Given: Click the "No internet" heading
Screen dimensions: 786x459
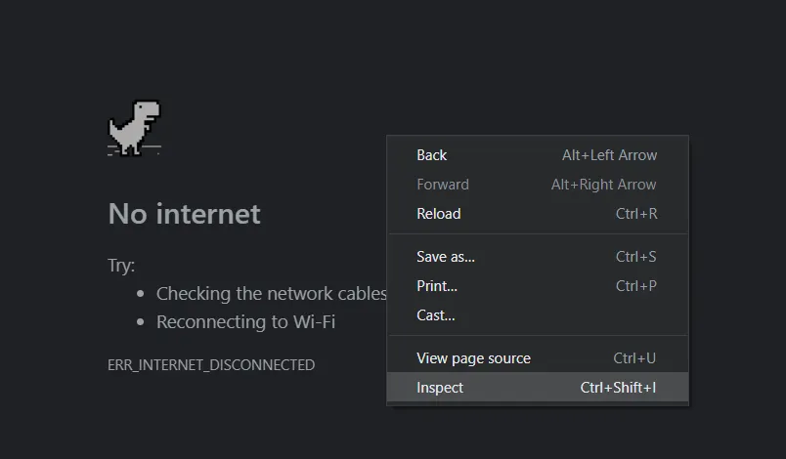Looking at the screenshot, I should tap(184, 214).
